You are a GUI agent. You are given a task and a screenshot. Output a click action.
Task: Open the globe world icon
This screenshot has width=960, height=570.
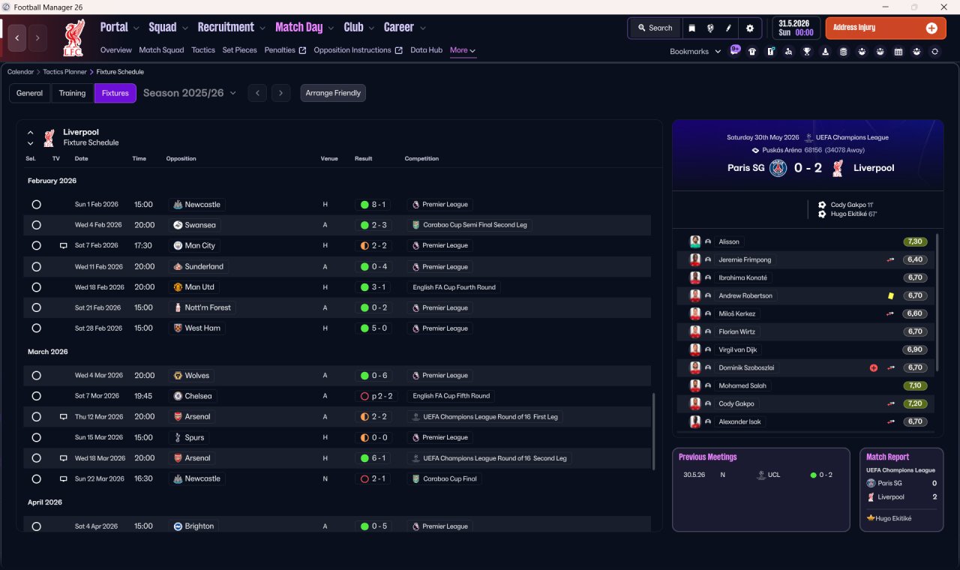point(710,28)
